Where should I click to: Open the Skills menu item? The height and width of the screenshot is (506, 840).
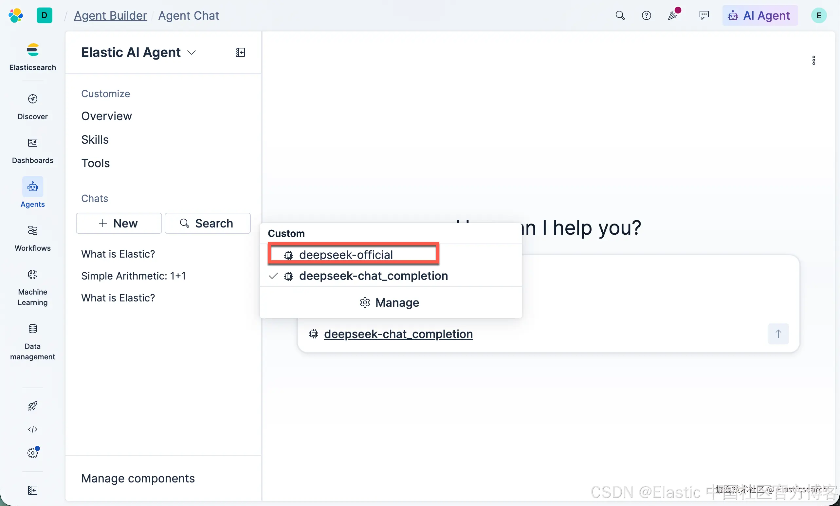(95, 140)
